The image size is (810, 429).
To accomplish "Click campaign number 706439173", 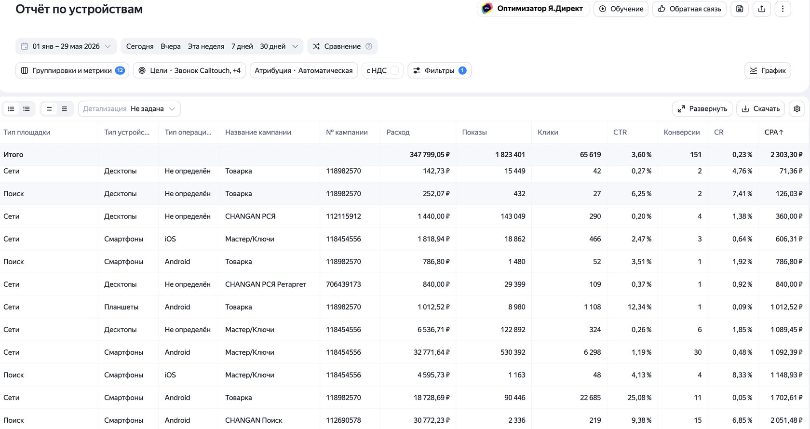I will click(343, 284).
